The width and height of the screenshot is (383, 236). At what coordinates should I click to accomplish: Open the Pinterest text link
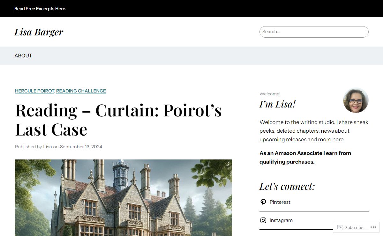(x=280, y=202)
